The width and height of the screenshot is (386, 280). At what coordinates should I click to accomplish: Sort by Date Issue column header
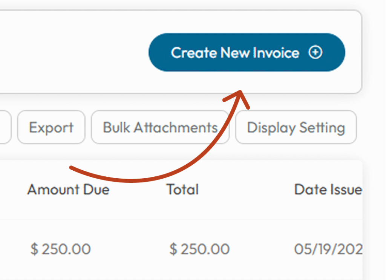[x=328, y=190]
